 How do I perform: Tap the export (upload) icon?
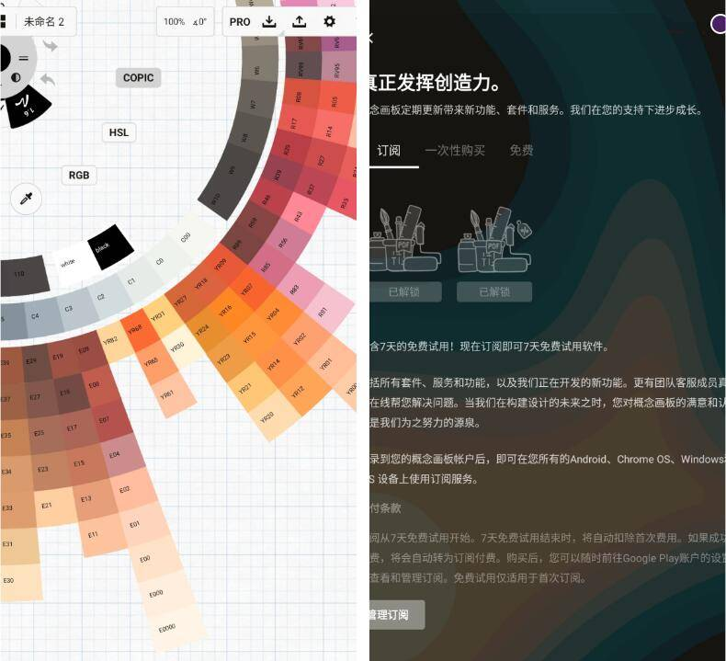pos(299,22)
